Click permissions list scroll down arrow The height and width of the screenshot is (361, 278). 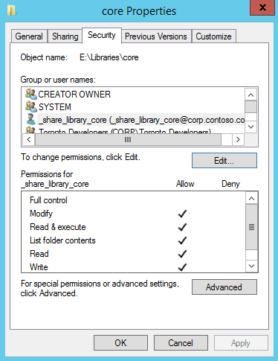coord(251,266)
